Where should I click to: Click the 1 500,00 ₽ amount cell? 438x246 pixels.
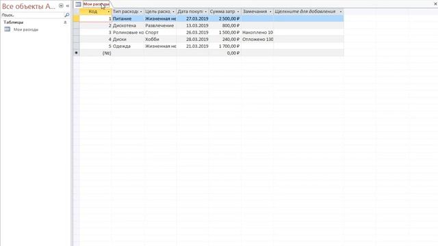pos(225,32)
